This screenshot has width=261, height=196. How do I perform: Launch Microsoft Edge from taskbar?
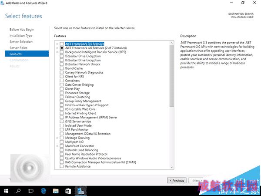(43, 191)
